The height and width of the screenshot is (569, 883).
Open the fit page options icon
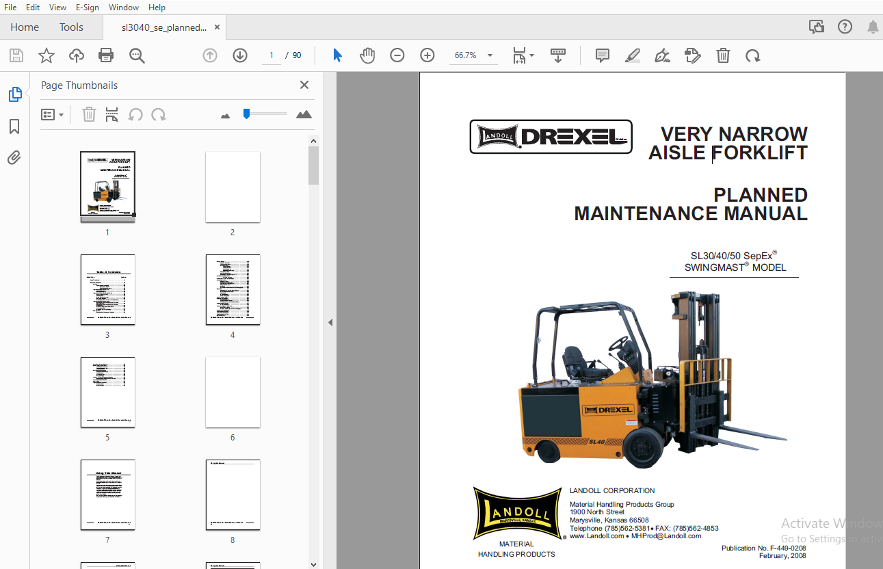point(523,55)
